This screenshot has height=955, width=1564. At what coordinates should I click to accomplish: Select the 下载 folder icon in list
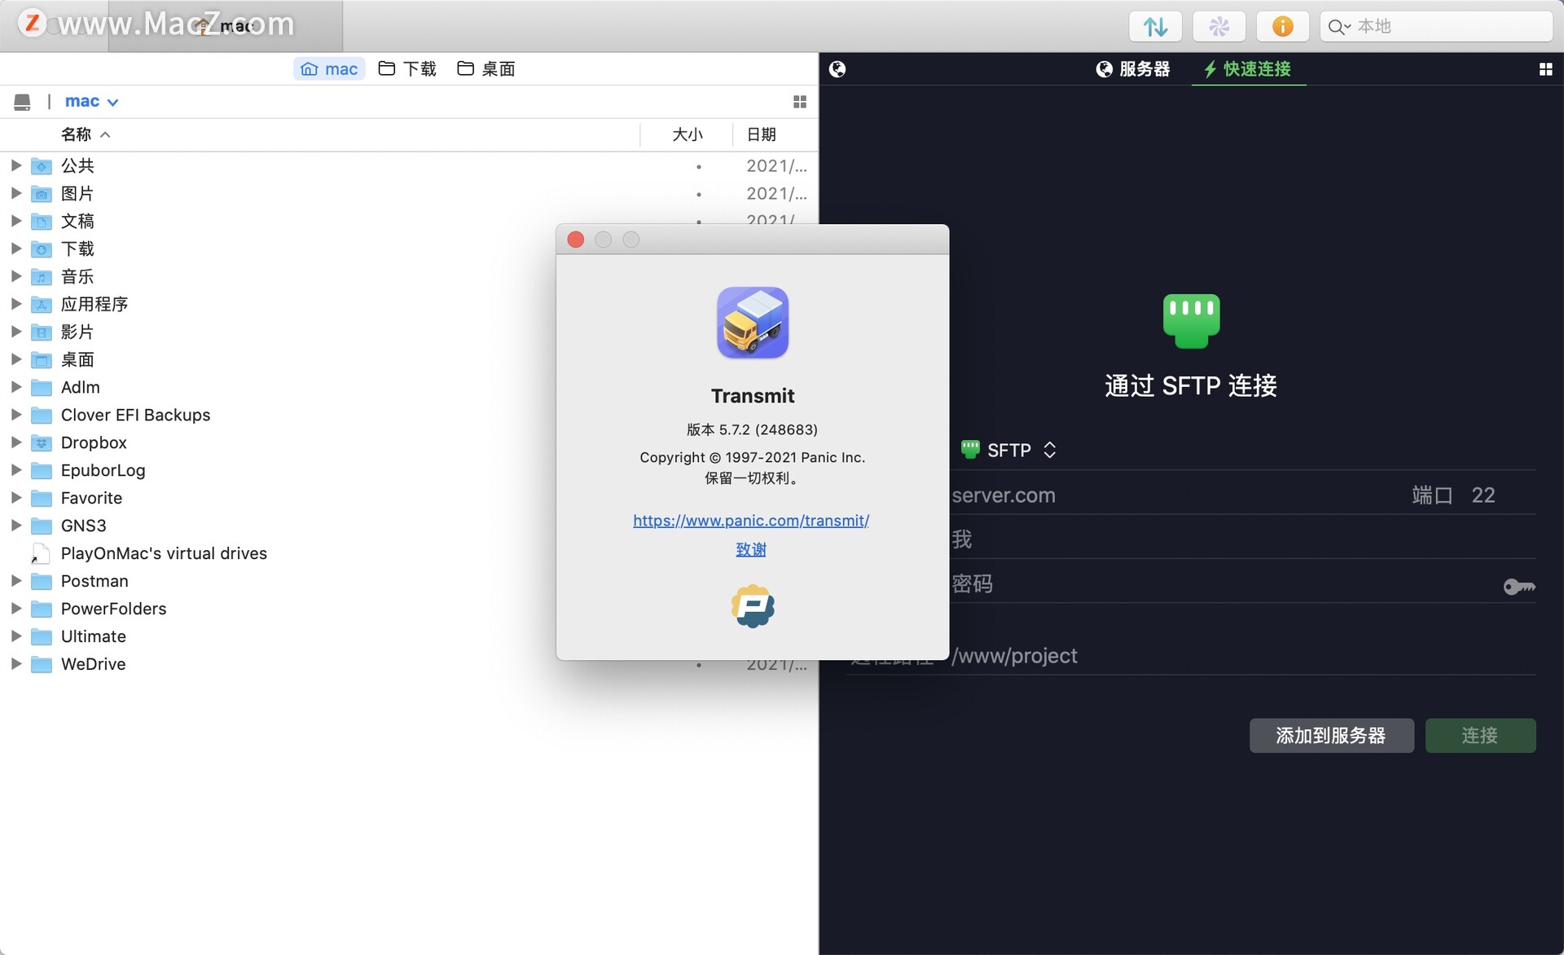(x=42, y=249)
